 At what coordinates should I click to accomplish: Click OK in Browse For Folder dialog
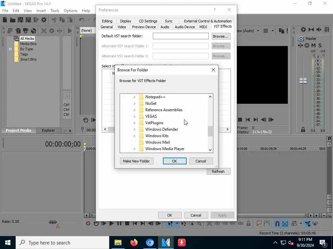[x=175, y=161]
